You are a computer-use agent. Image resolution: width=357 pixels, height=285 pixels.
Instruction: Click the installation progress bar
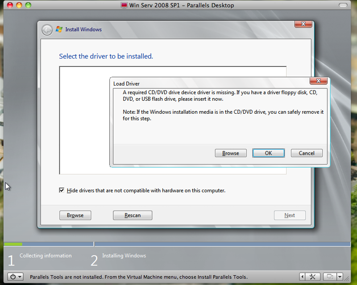click(x=177, y=244)
